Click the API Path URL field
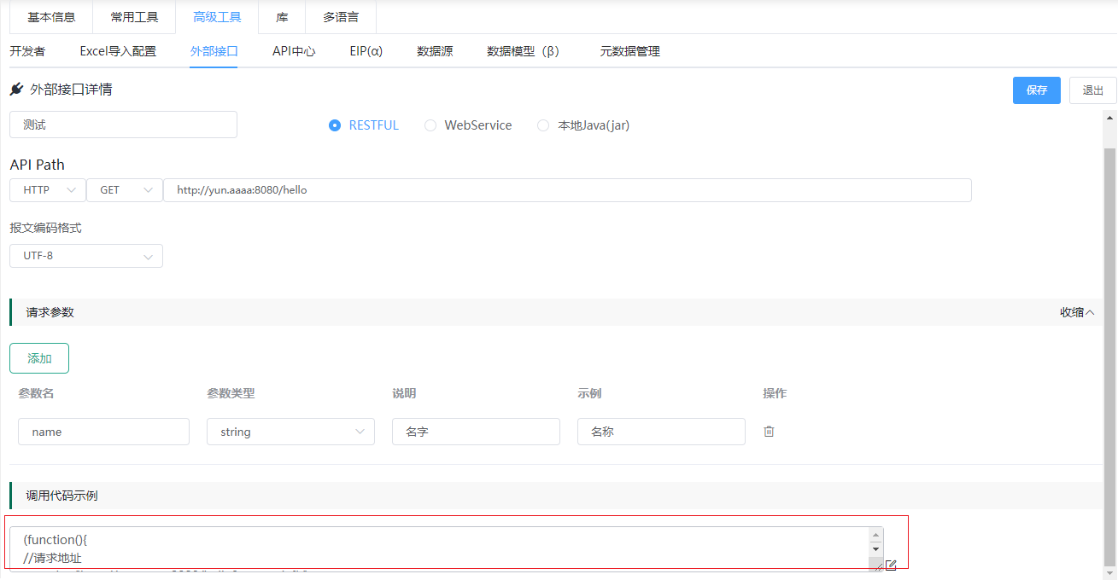Viewport: 1118px width, 580px height. [x=567, y=190]
